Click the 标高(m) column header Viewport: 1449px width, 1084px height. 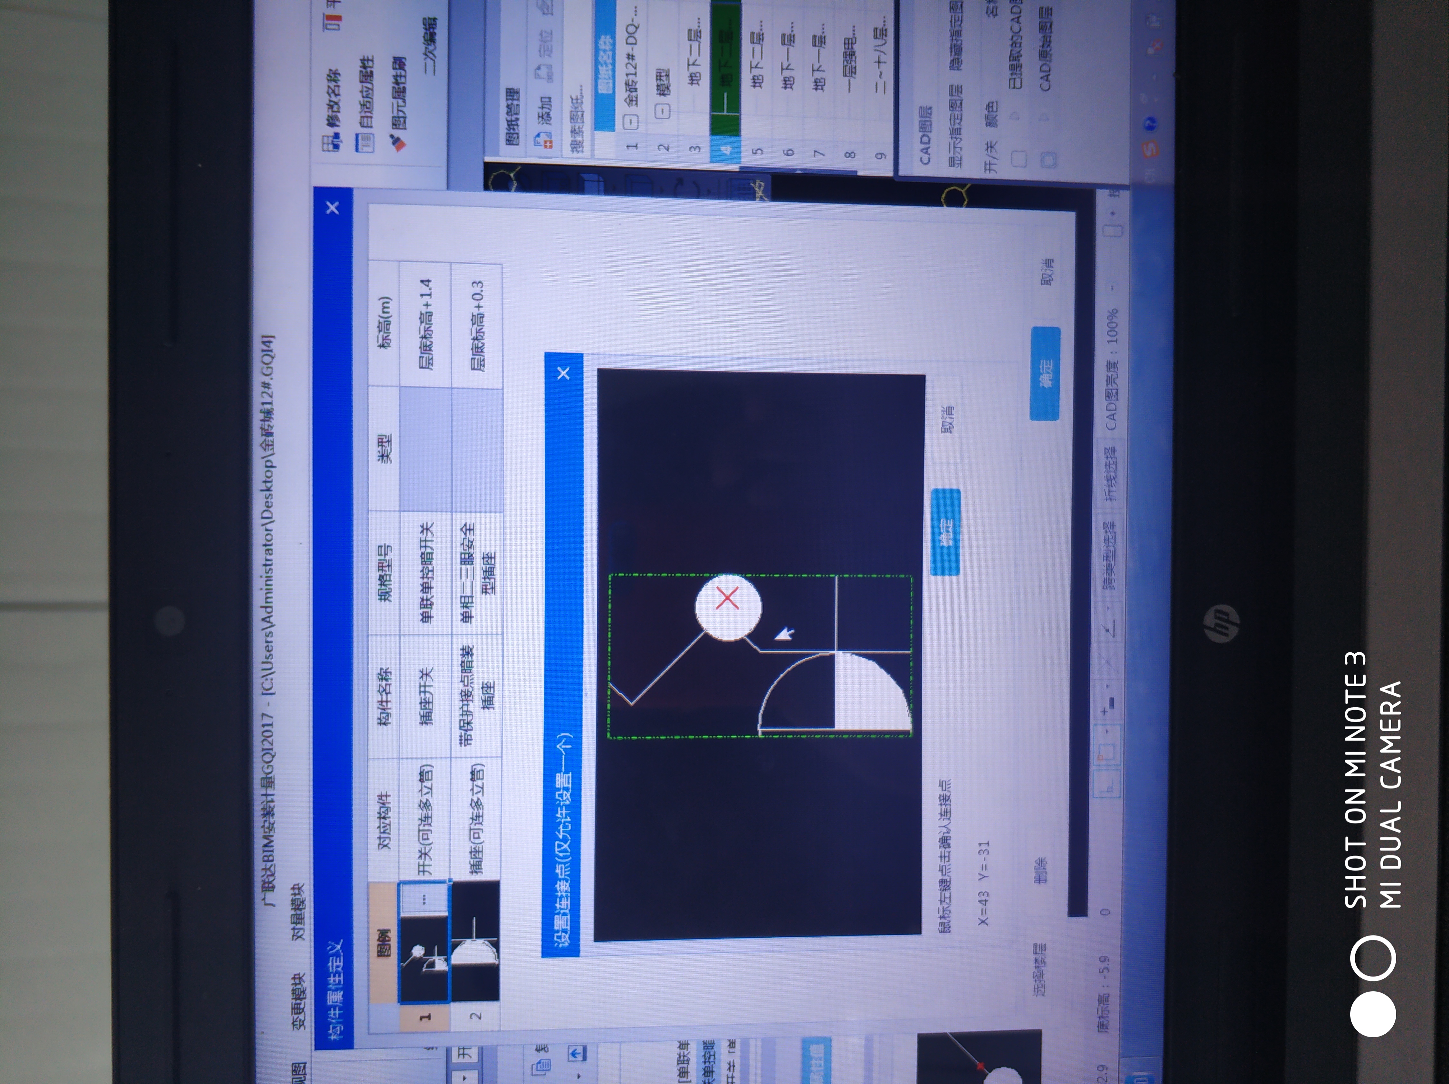point(384,324)
